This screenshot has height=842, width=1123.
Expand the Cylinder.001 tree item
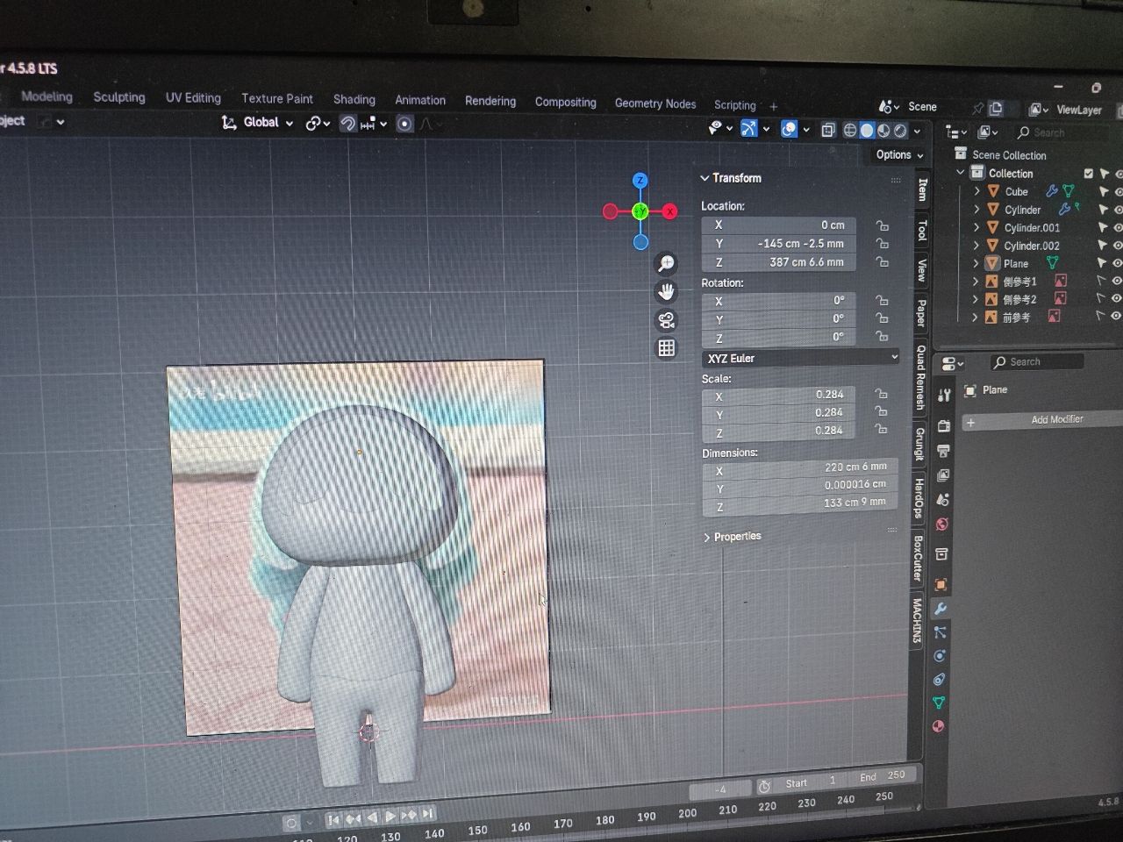(x=976, y=227)
